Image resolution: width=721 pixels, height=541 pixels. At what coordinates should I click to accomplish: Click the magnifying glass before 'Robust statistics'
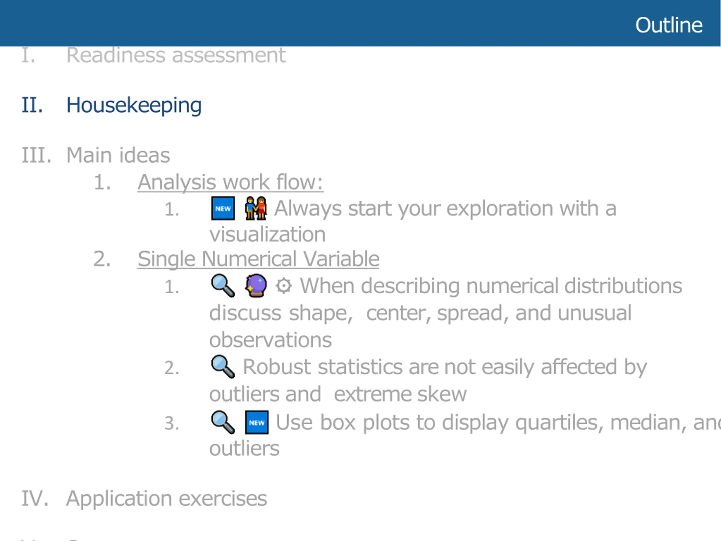tap(223, 367)
